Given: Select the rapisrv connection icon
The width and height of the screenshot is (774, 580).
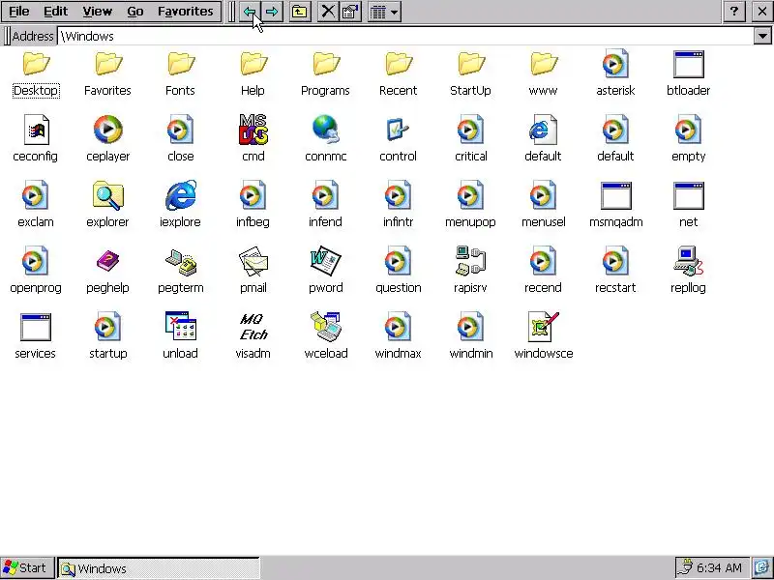Looking at the screenshot, I should click(x=470, y=261).
